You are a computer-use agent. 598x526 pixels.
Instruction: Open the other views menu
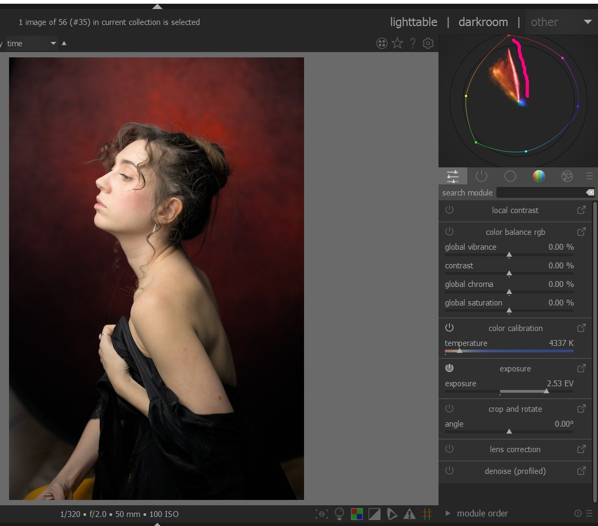click(544, 22)
